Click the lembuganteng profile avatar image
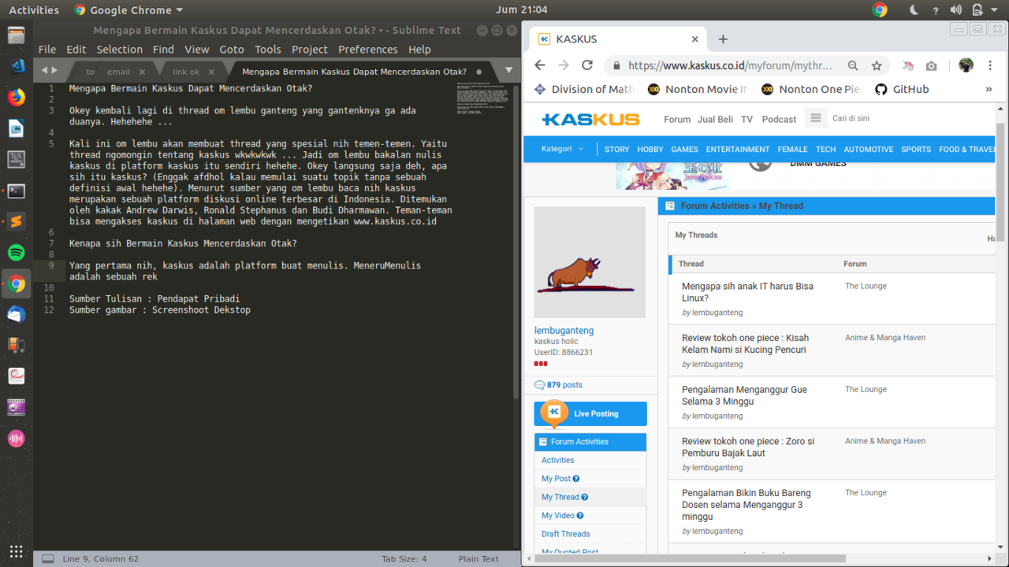Viewport: 1009px width, 567px height. 590,262
